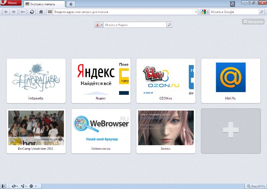Toggle the side panel button in status bar
Image resolution: width=267 pixels, height=189 pixels.
(x=4, y=186)
